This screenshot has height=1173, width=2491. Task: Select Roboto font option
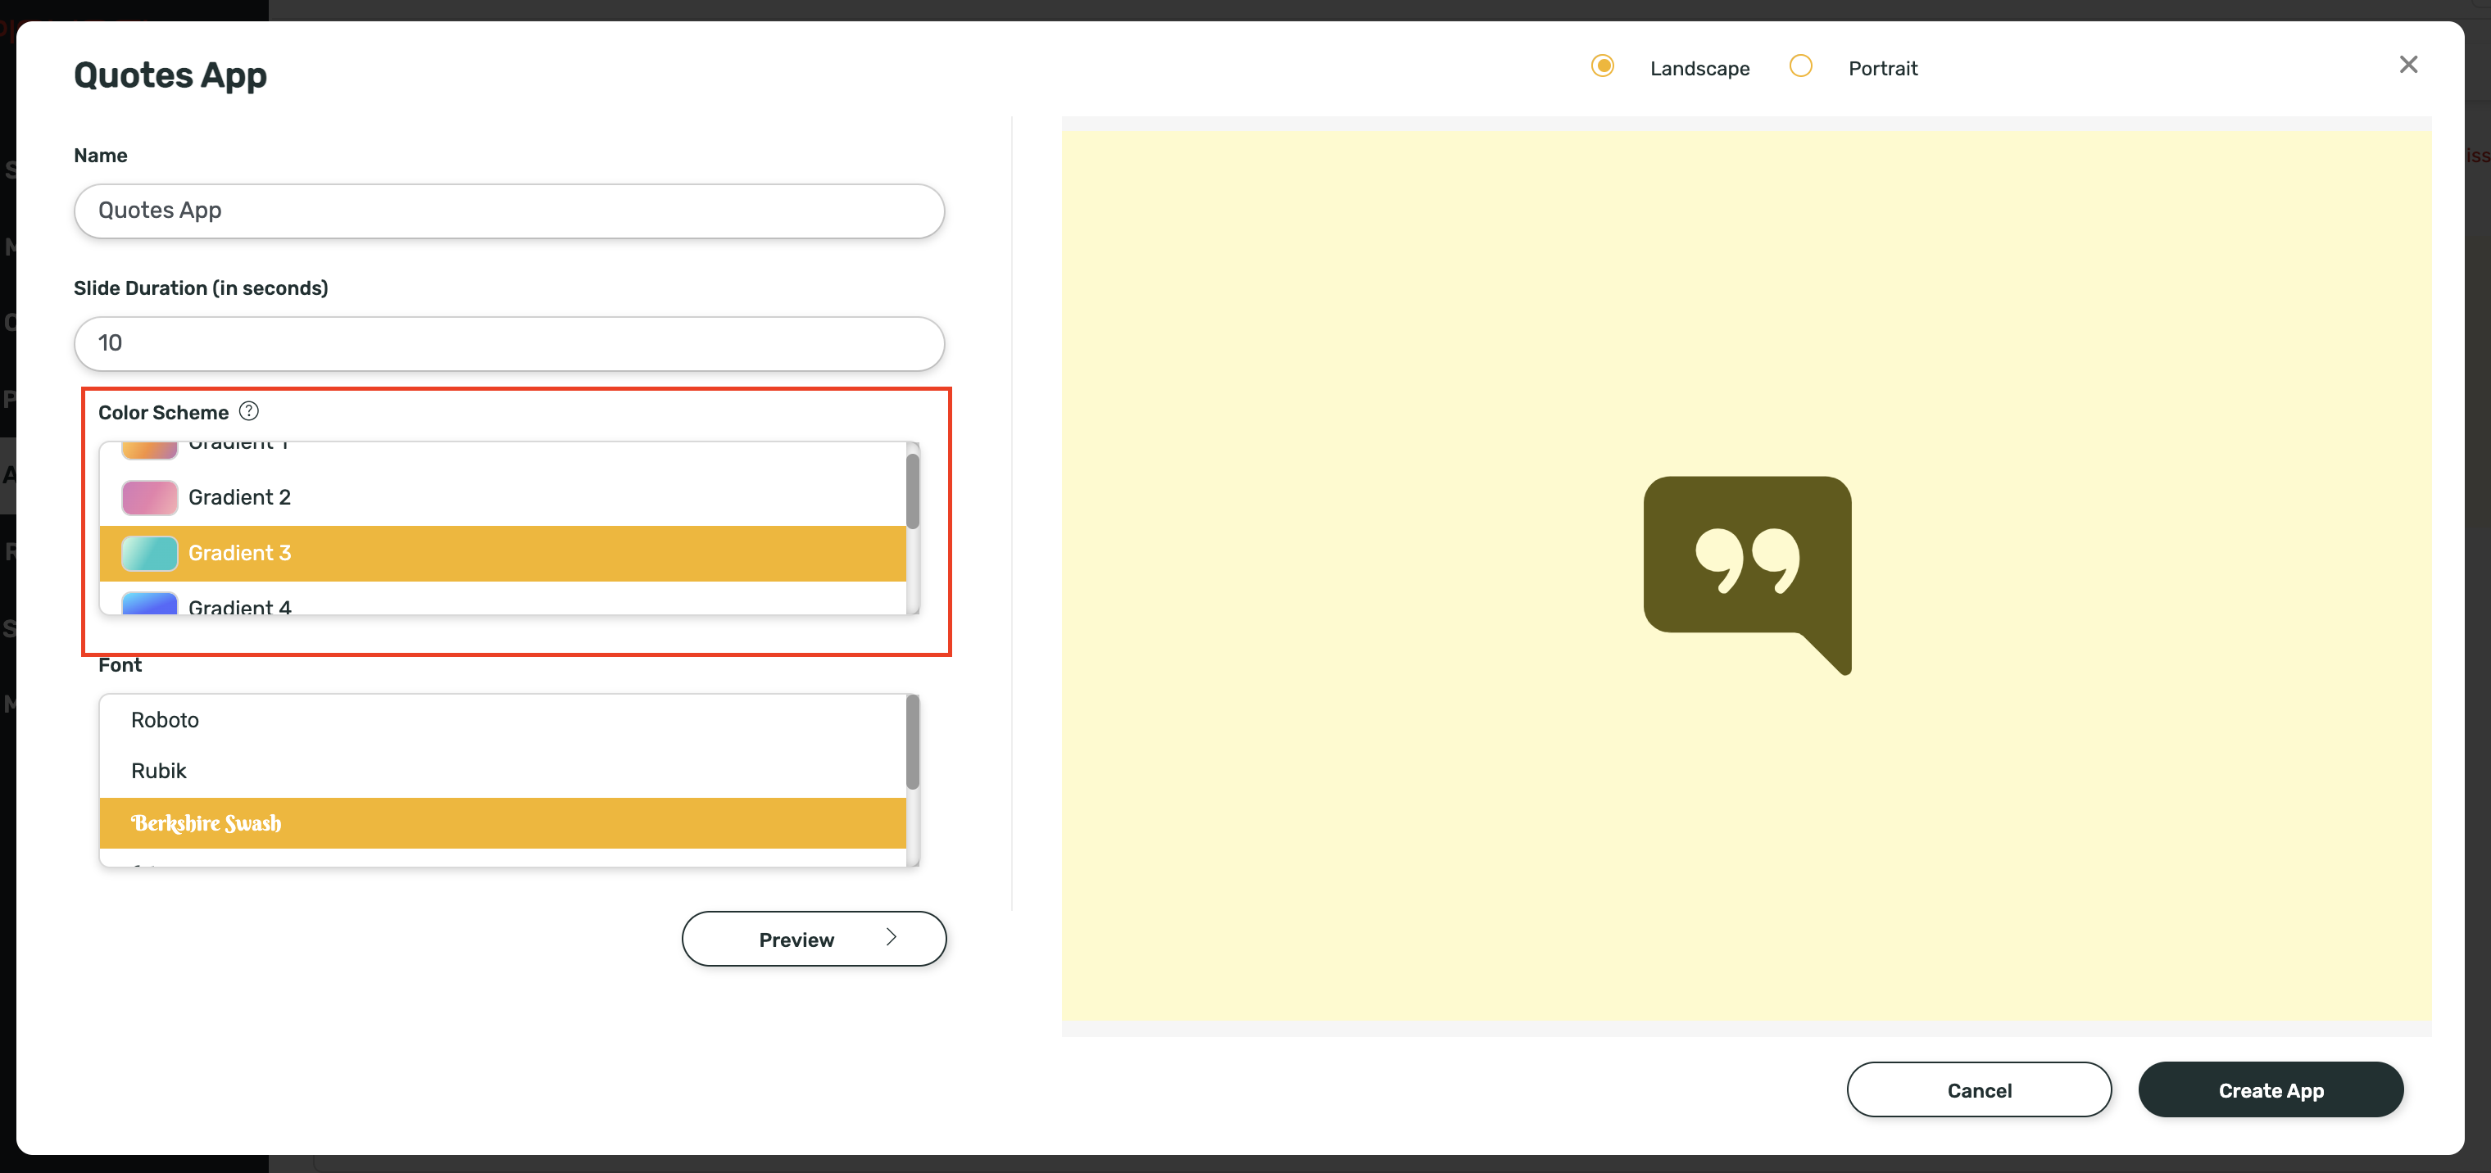pyautogui.click(x=165, y=719)
